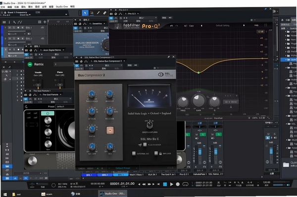Select the Mach 3 Bass 1 channel tab

point(137,174)
